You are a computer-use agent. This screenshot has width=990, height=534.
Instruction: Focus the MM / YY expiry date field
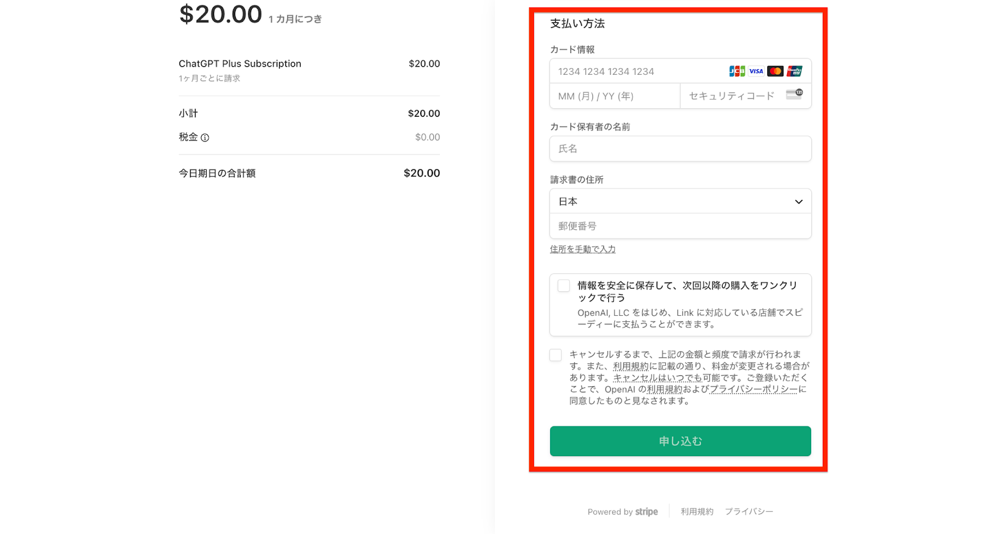[x=615, y=96]
